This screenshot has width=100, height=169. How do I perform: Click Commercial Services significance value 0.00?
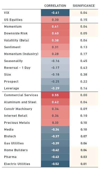[x=84, y=95]
